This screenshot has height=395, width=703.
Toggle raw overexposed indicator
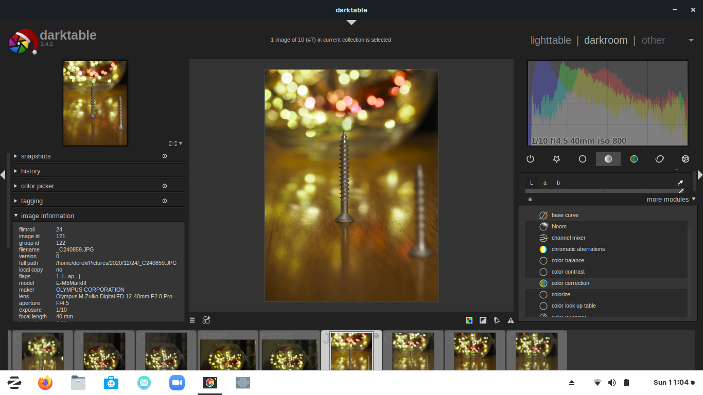[469, 320]
